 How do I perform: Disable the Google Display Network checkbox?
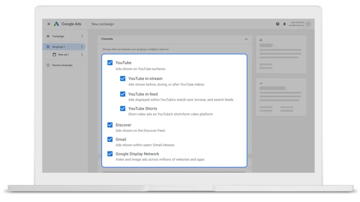[x=110, y=154]
